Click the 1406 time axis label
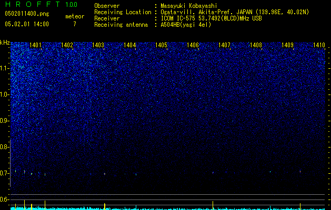 (193, 45)
